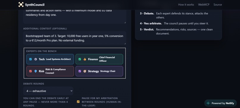This screenshot has height=108, width=240.
Task: Open the Debate Rounds dropdown
Action: pos(48,91)
